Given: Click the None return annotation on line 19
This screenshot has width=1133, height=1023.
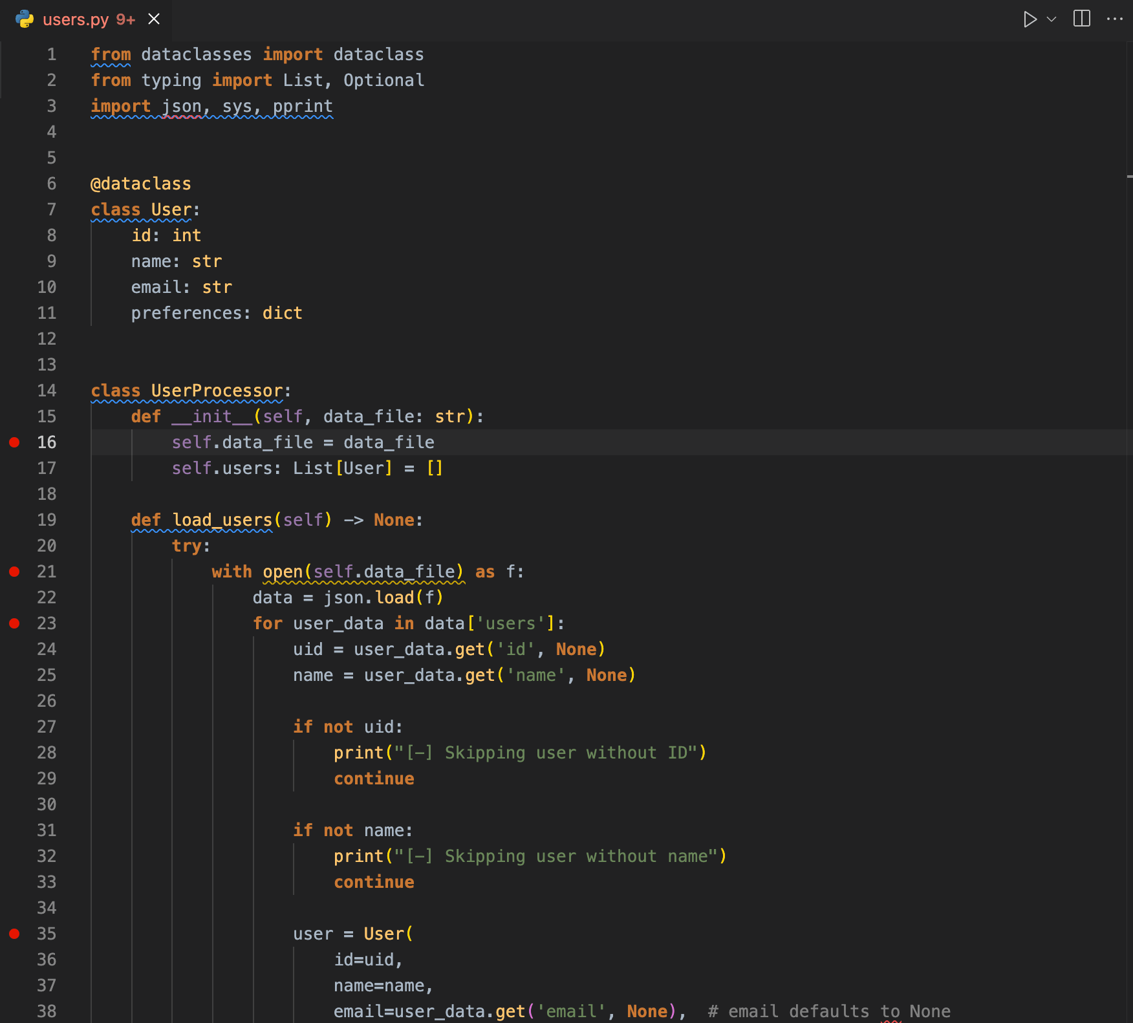Looking at the screenshot, I should 394,519.
